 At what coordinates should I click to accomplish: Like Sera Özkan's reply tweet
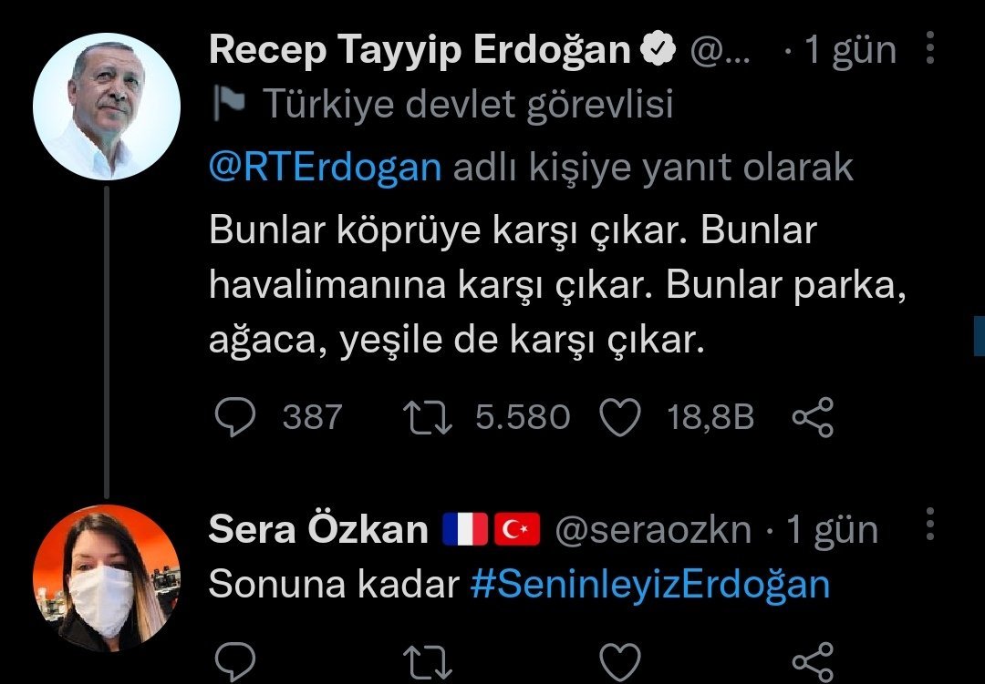click(x=621, y=662)
